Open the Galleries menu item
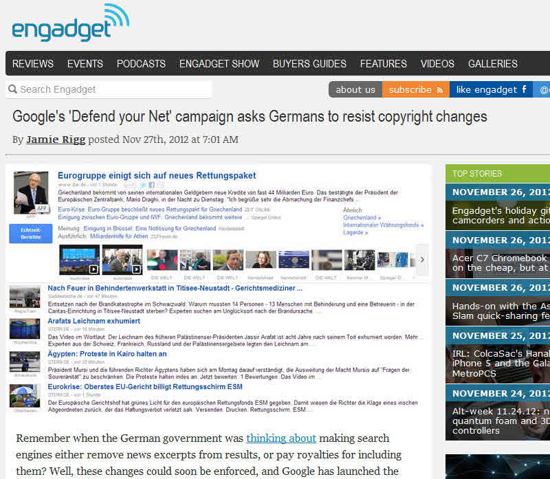The height and width of the screenshot is (479, 550). [x=493, y=64]
